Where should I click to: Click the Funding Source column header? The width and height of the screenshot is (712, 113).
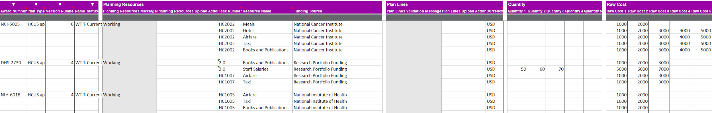[308, 11]
